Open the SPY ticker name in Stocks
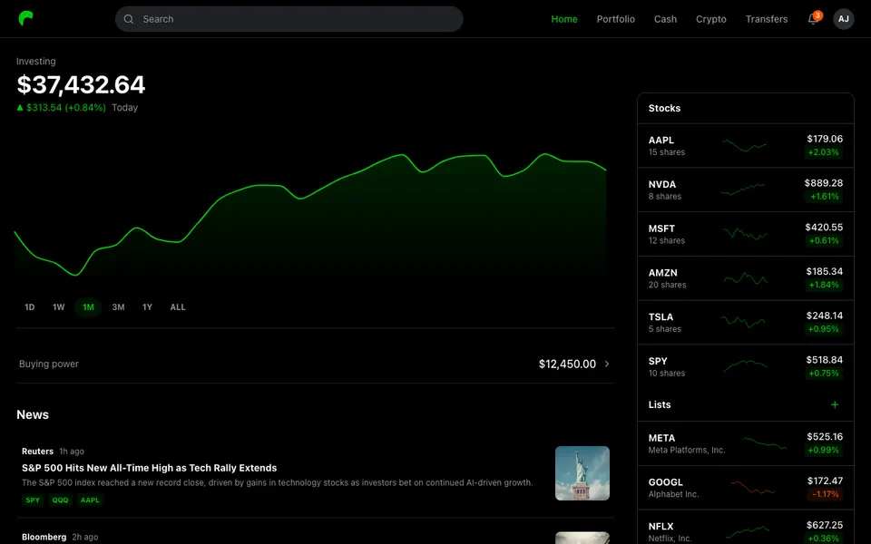The image size is (871, 544). [x=658, y=362]
